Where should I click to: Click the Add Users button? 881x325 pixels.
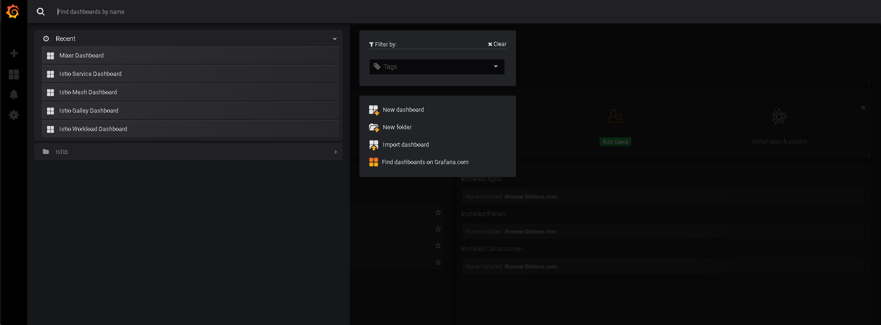tap(615, 142)
